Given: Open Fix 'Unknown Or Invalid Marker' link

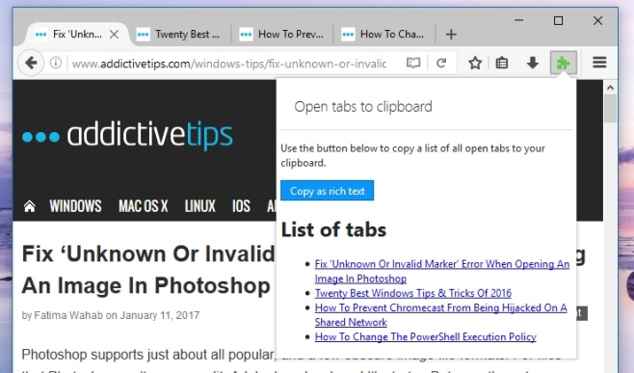Looking at the screenshot, I should click(442, 271).
